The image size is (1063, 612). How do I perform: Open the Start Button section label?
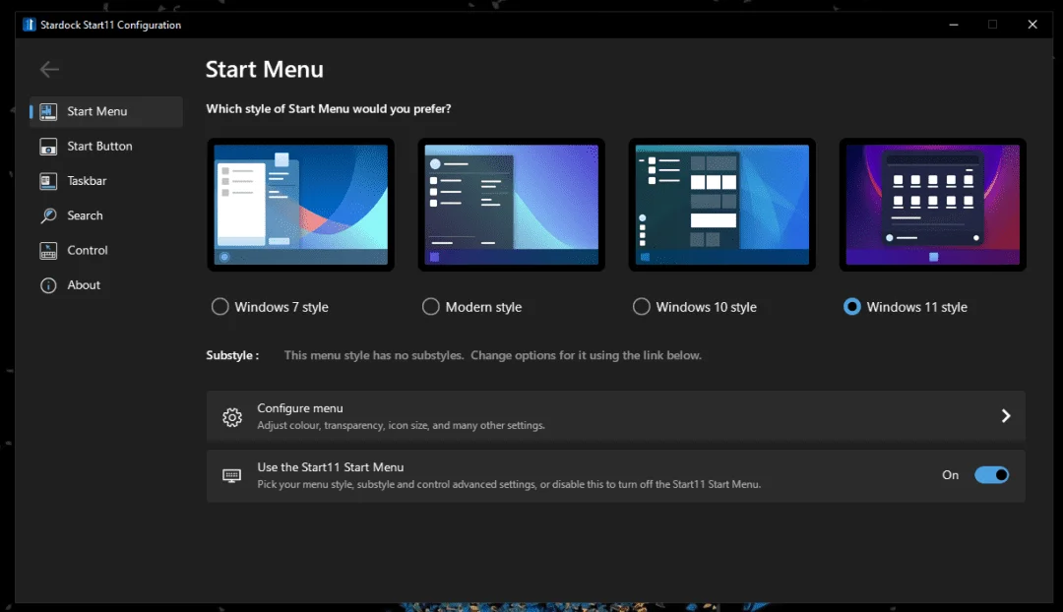click(99, 146)
